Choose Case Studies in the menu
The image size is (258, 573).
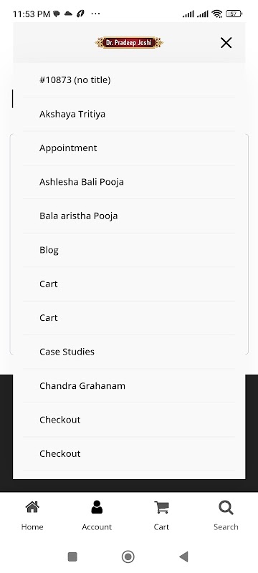click(129, 352)
